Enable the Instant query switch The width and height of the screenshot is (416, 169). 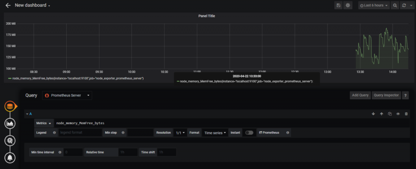(249, 133)
